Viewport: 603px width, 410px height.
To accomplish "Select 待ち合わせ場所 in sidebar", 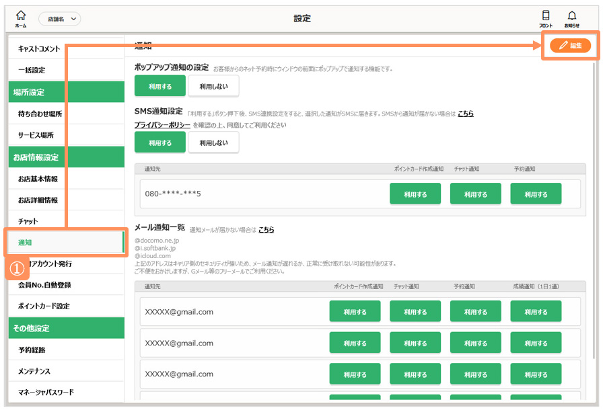I will (40, 114).
